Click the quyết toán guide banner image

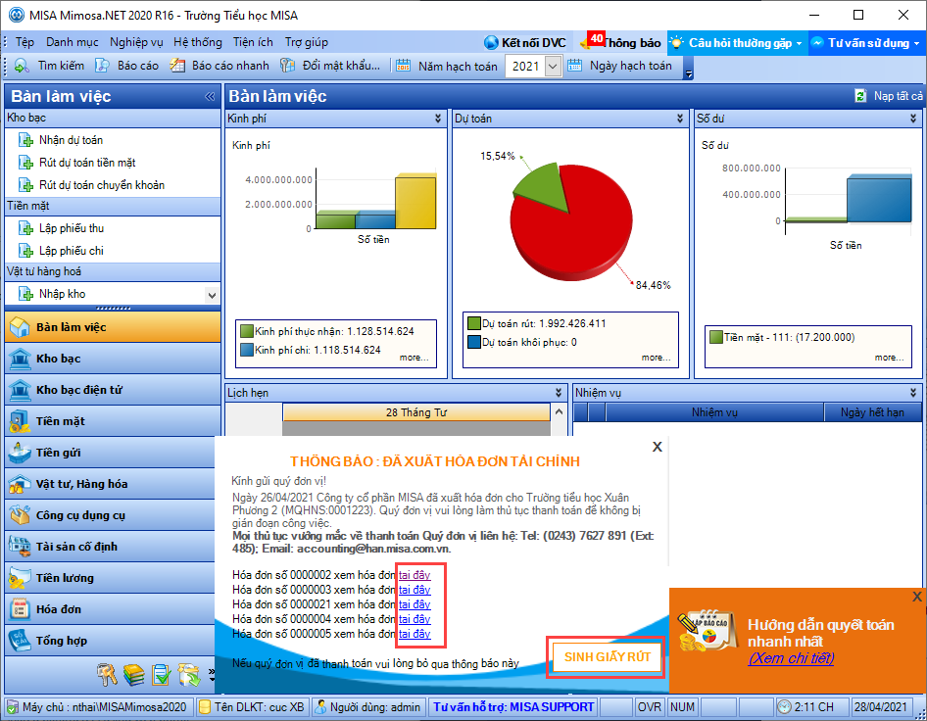point(707,632)
